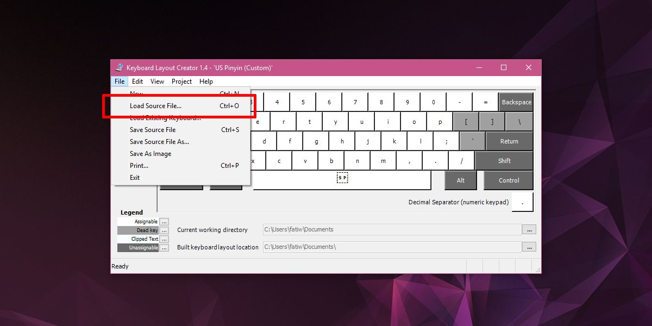Viewport: 652px width, 326px height.
Task: Toggle the Shift key state
Action: click(x=504, y=161)
